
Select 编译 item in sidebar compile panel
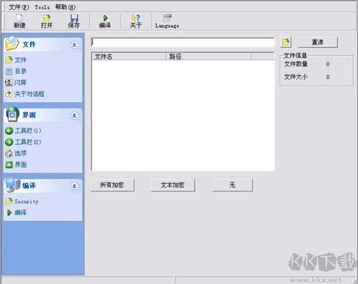click(16, 213)
